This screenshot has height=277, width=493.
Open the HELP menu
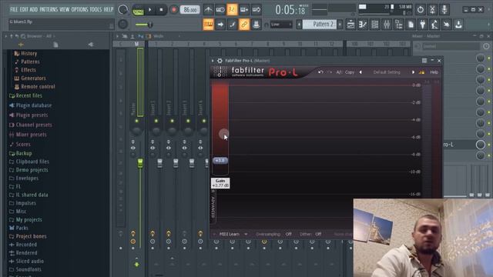click(x=109, y=9)
